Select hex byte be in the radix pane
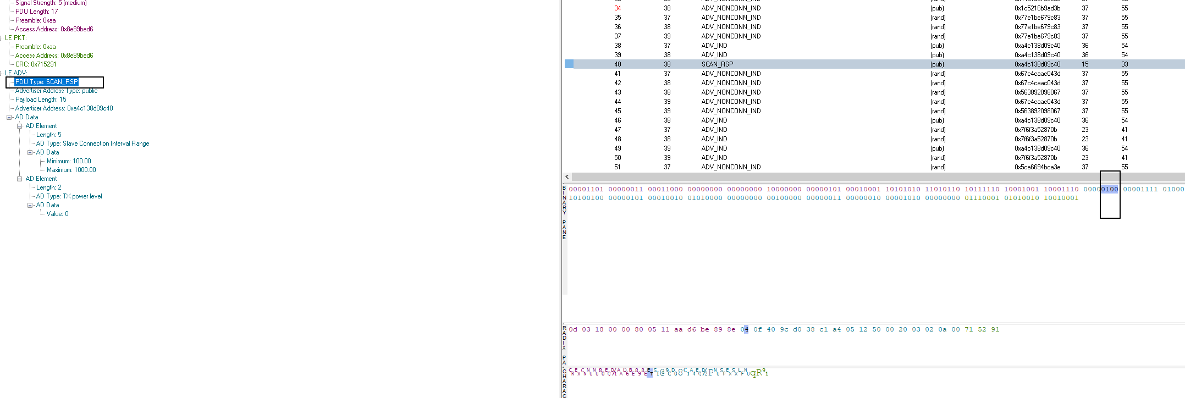 [705, 329]
